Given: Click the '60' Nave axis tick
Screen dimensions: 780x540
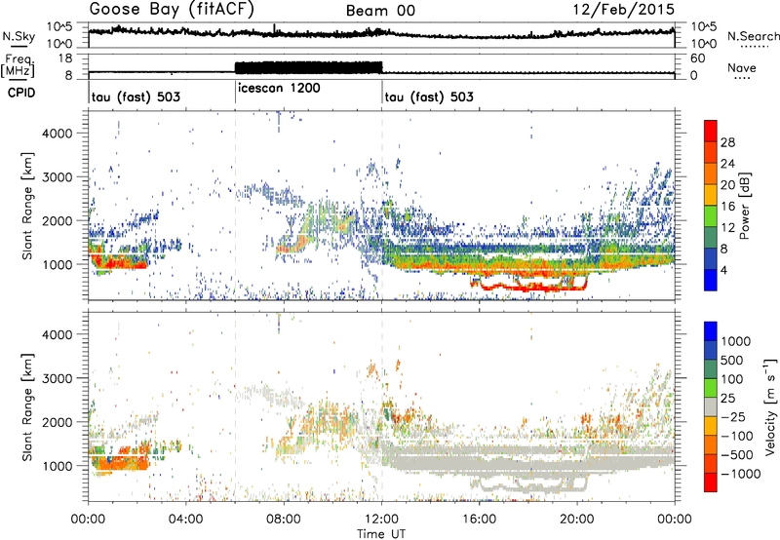Looking at the screenshot, I should coord(697,58).
